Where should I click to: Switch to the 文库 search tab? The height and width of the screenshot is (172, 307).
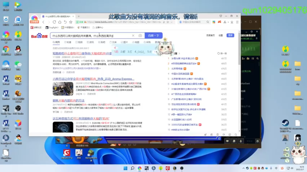pos(113,42)
